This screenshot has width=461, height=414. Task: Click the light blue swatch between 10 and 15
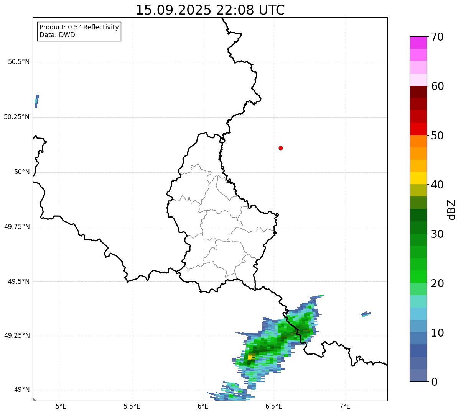click(x=418, y=314)
